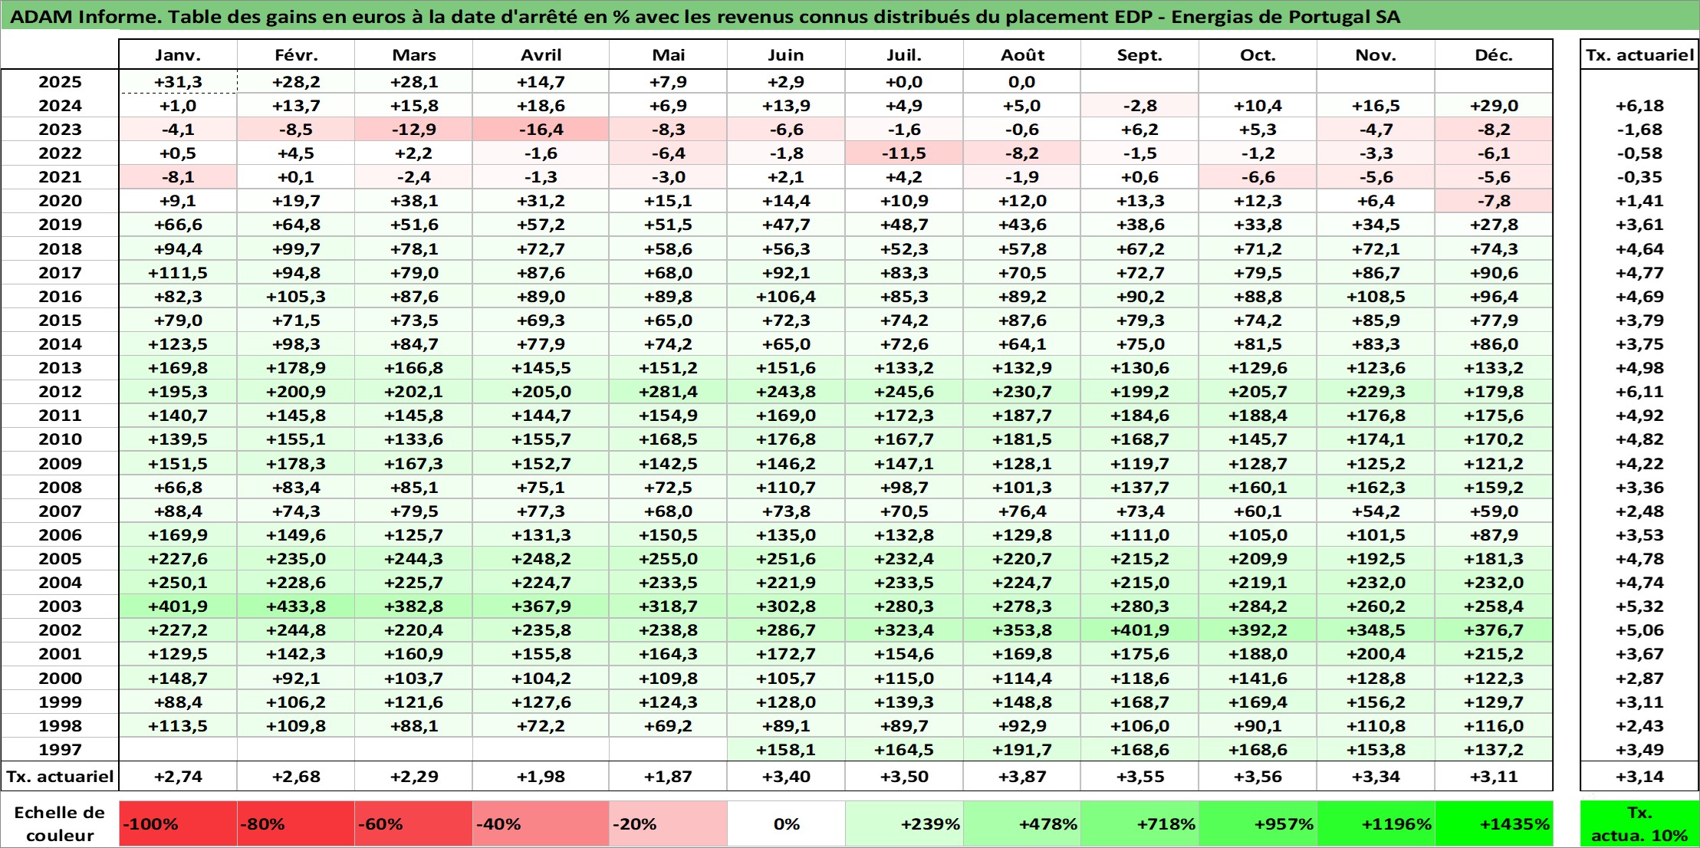Click the ADAM Informe title banner text
Screen dimensions: 1700x848
[705, 17]
